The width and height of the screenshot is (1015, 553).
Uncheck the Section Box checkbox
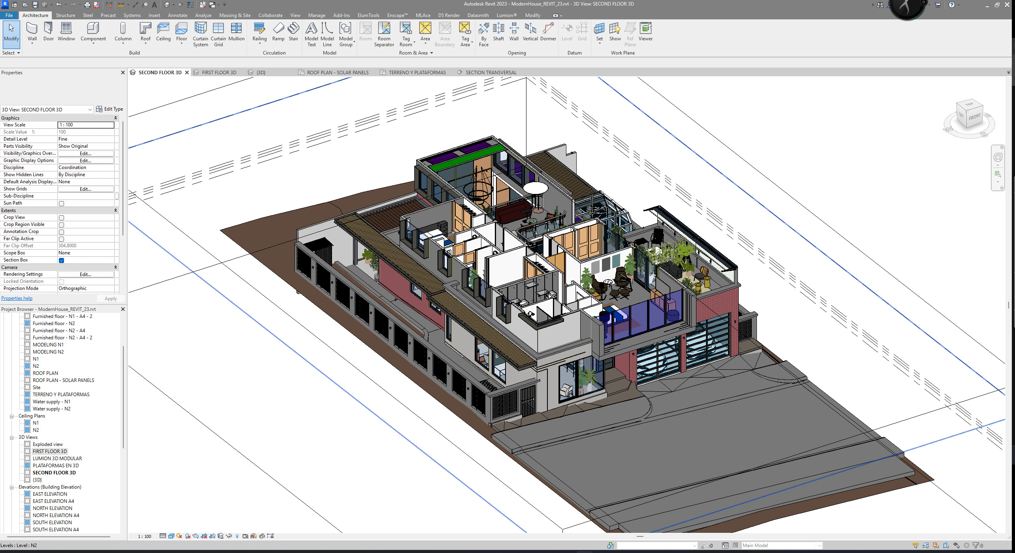(x=61, y=260)
